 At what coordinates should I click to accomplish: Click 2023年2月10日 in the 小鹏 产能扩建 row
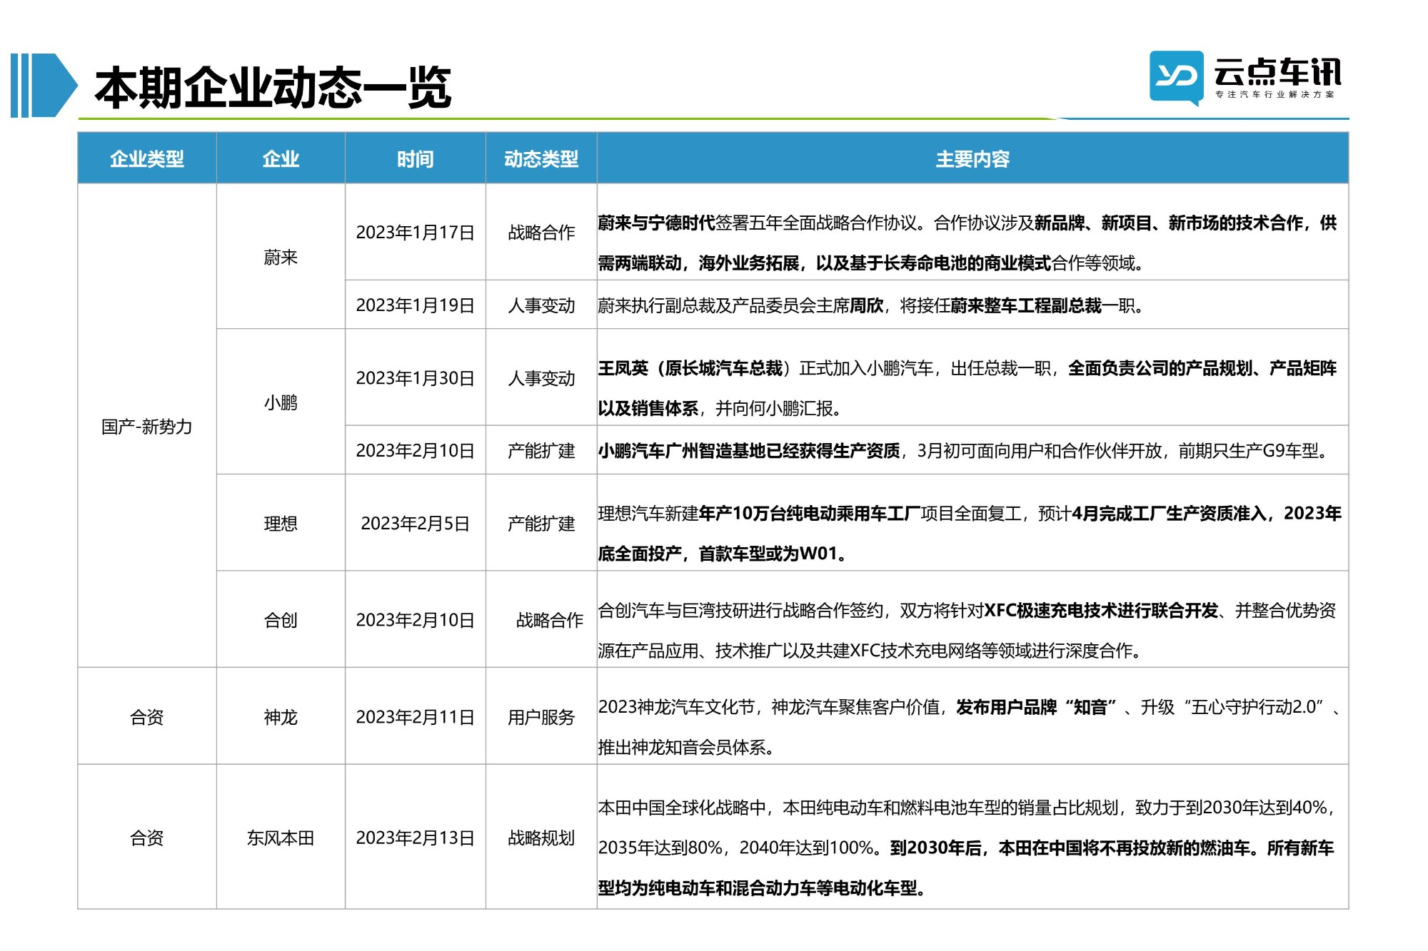tap(416, 451)
